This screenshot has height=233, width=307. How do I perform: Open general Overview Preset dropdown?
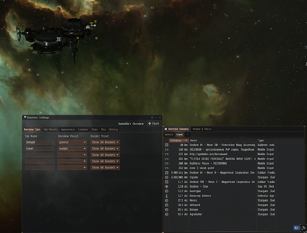pyautogui.click(x=72, y=142)
